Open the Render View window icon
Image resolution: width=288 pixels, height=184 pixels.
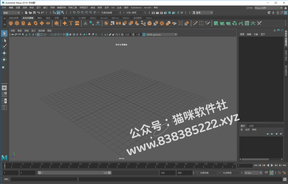tap(153, 13)
